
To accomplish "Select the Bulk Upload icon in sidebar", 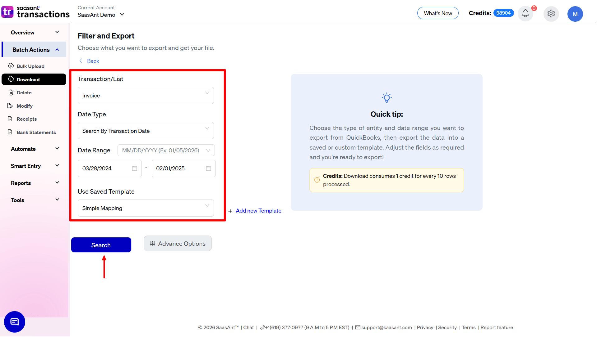I will coord(11,66).
